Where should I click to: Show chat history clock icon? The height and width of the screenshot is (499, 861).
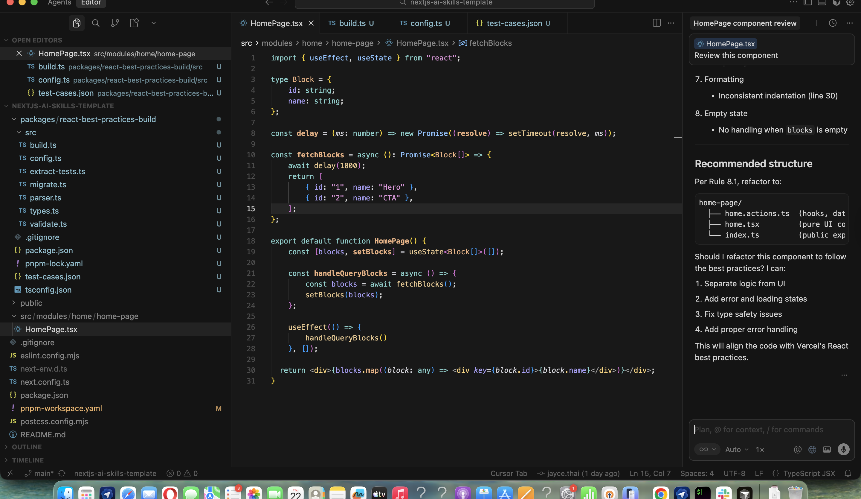click(833, 23)
